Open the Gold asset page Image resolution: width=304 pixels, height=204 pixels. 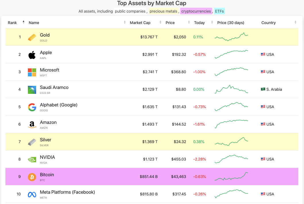tap(45, 35)
